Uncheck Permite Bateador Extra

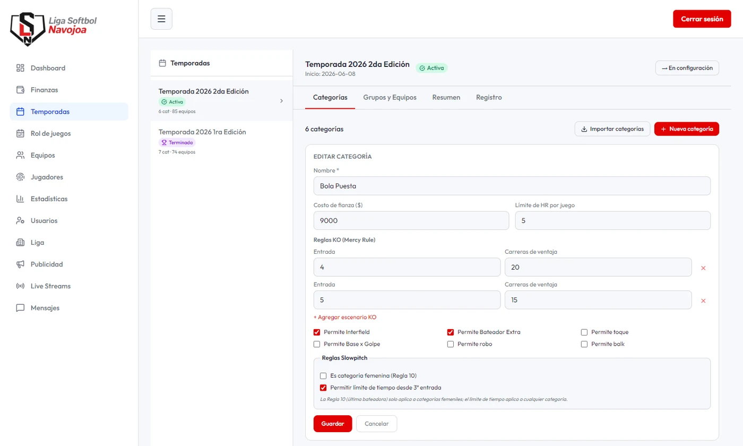coord(451,332)
